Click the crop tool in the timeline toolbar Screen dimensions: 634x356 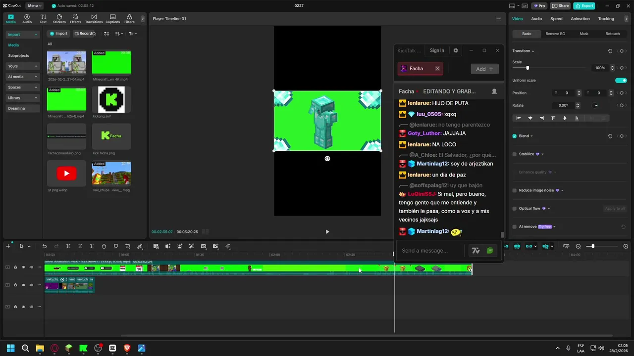127,246
